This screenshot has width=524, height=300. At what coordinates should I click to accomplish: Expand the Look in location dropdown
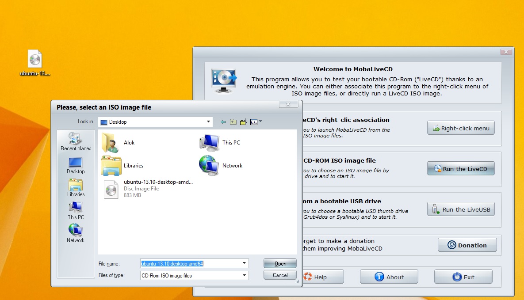208,122
